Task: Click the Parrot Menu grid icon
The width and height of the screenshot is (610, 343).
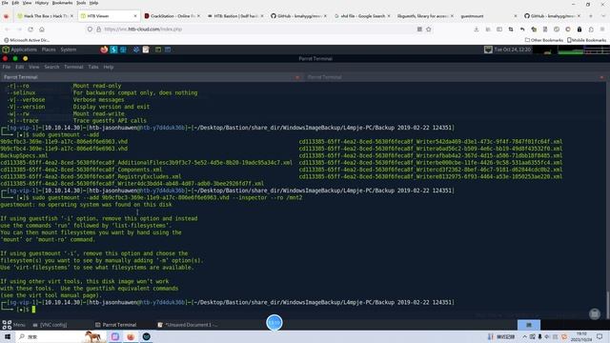Action: pyautogui.click(x=7, y=325)
